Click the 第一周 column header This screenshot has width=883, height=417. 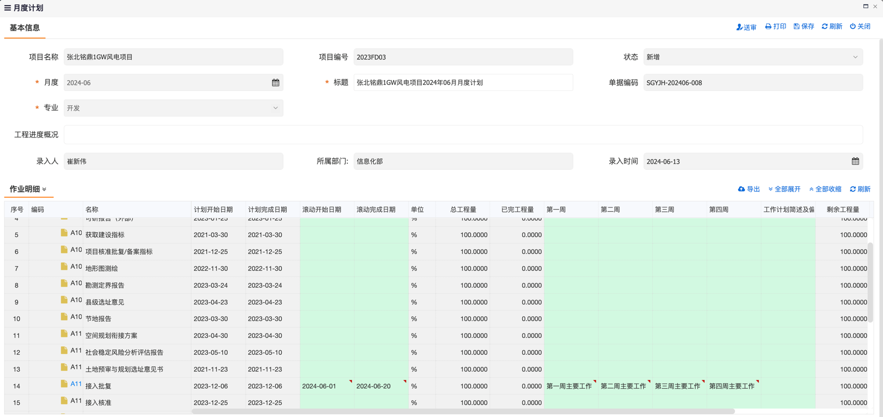[x=571, y=209]
